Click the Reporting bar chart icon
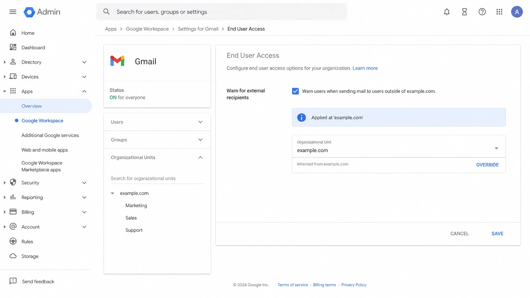Image resolution: width=530 pixels, height=298 pixels. 13,197
